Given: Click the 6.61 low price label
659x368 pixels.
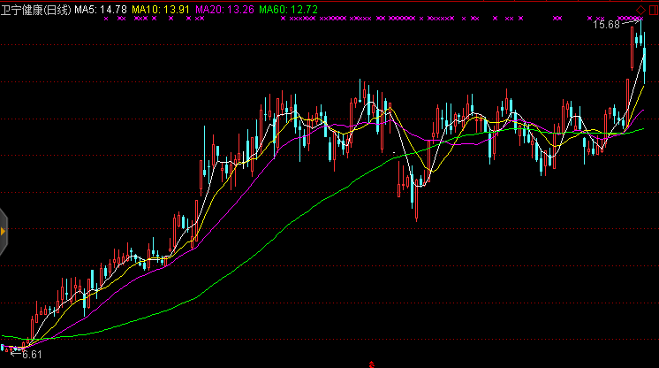Looking at the screenshot, I should tap(32, 355).
